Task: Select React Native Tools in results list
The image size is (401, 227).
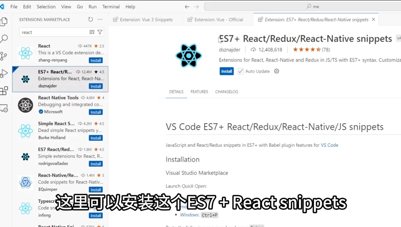Action: pos(60,105)
